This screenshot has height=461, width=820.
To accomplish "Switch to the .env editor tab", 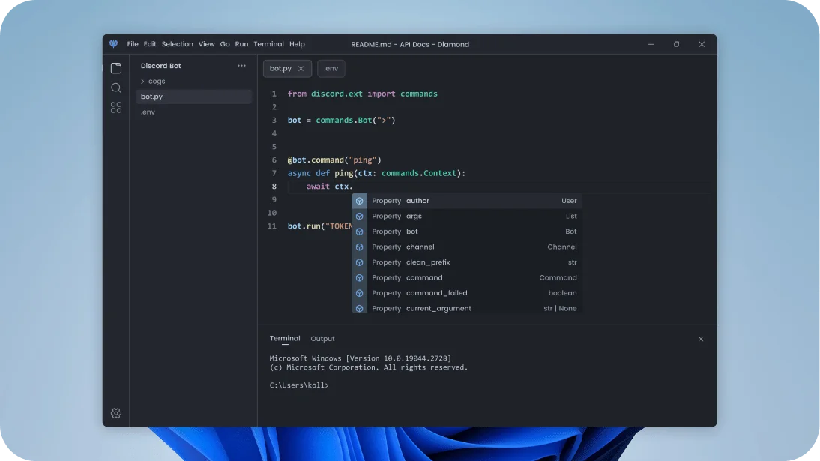I will (x=331, y=68).
